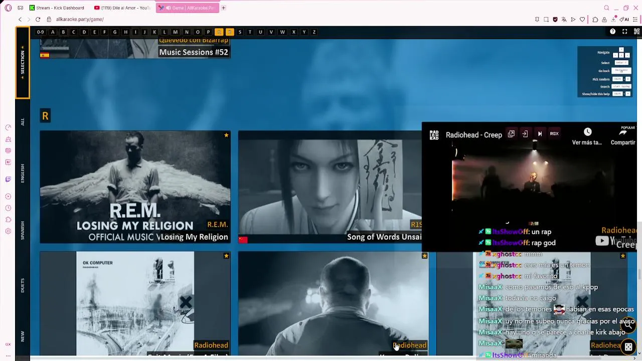Switch to the Dile al Amor YouTube tab

click(x=122, y=8)
